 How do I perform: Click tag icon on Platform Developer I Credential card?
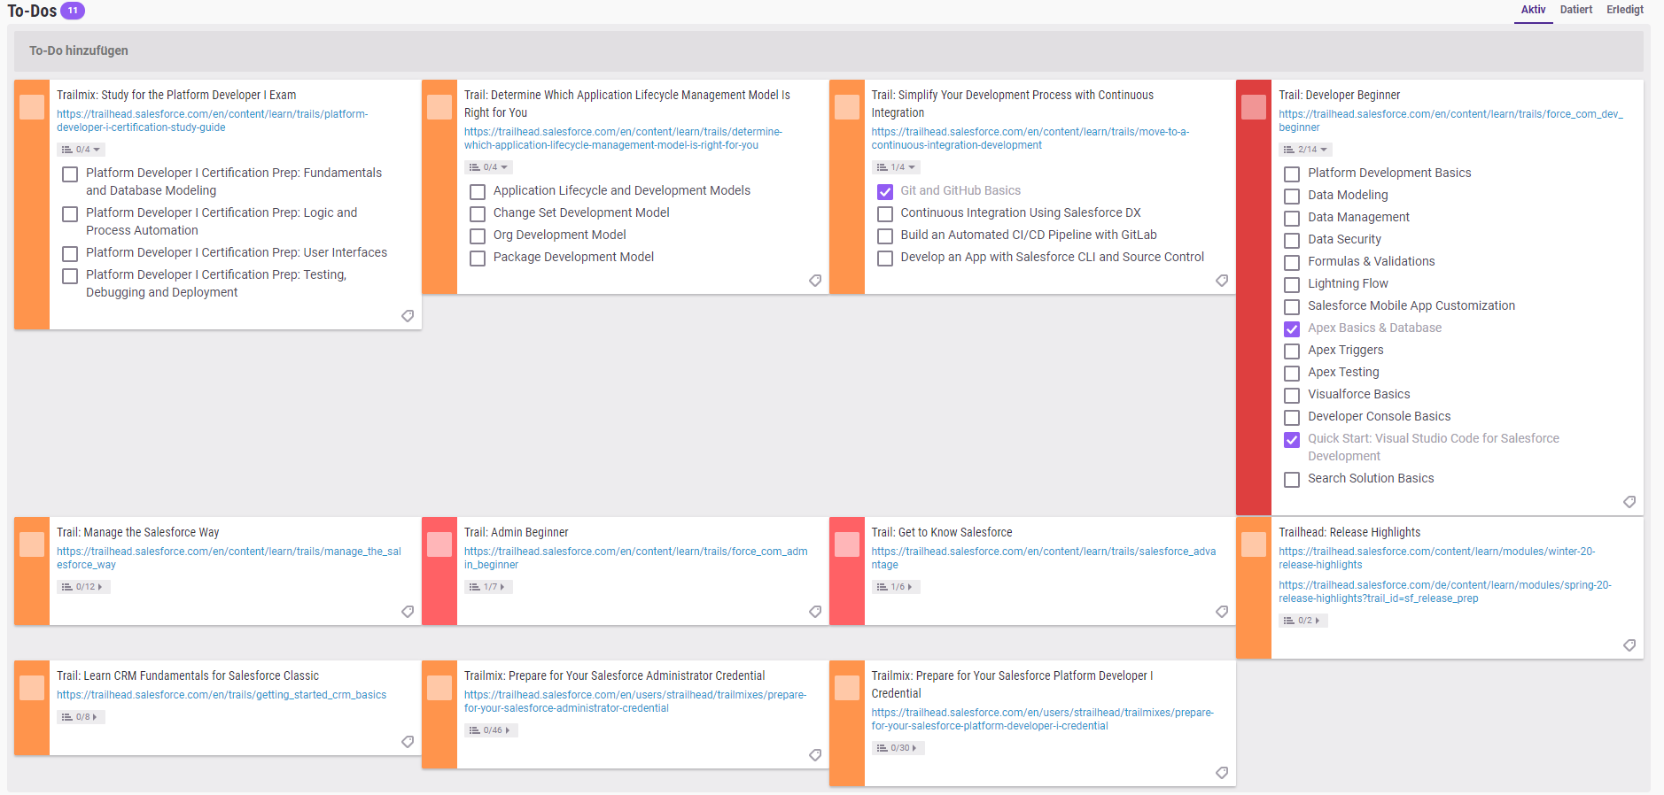[x=1222, y=773]
